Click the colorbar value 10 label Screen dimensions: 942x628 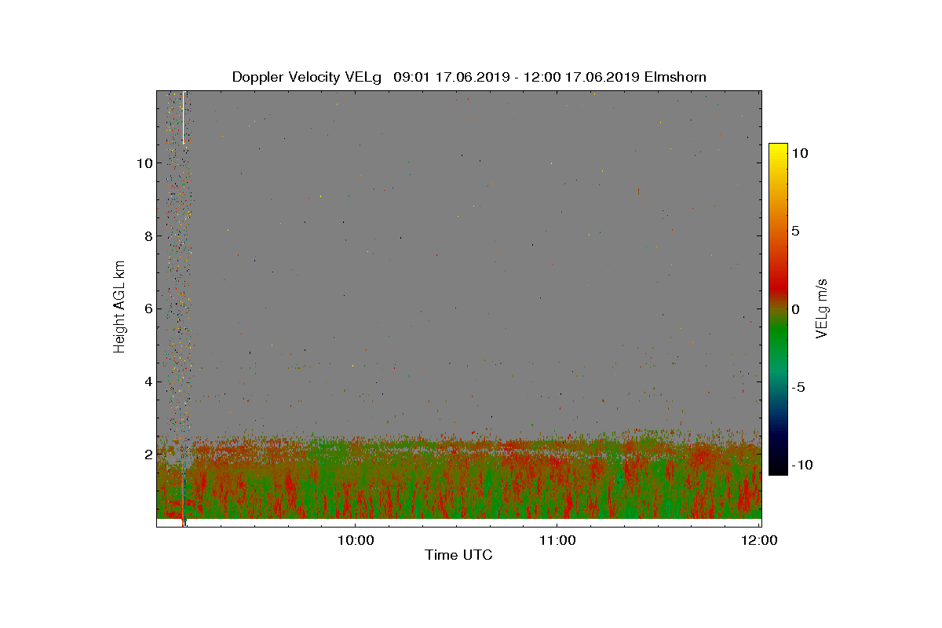(x=799, y=154)
